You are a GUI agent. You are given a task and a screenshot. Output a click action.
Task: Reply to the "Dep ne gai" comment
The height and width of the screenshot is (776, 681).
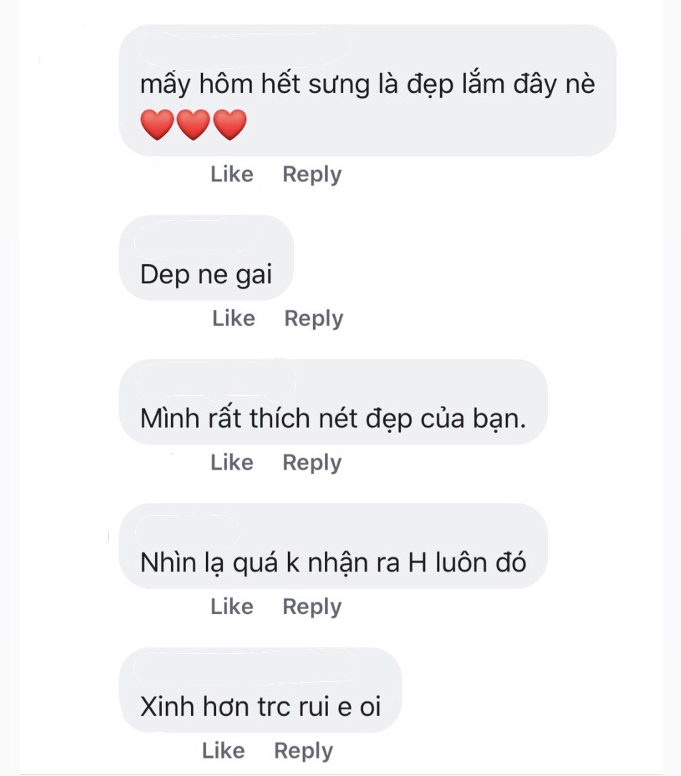pyautogui.click(x=314, y=318)
